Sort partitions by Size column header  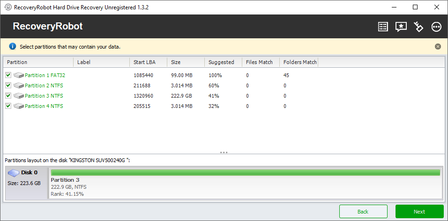(176, 62)
